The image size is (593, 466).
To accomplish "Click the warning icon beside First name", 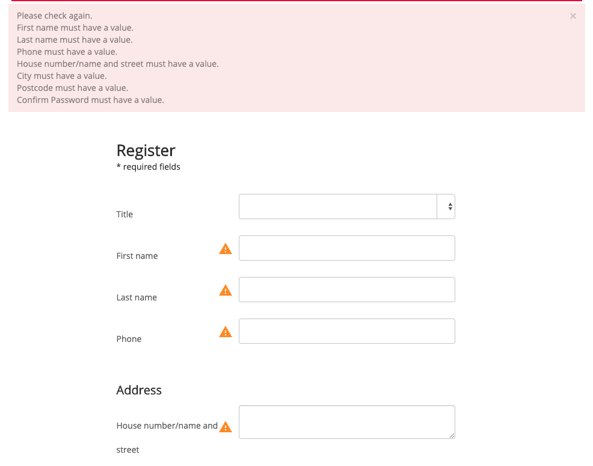I will (226, 249).
